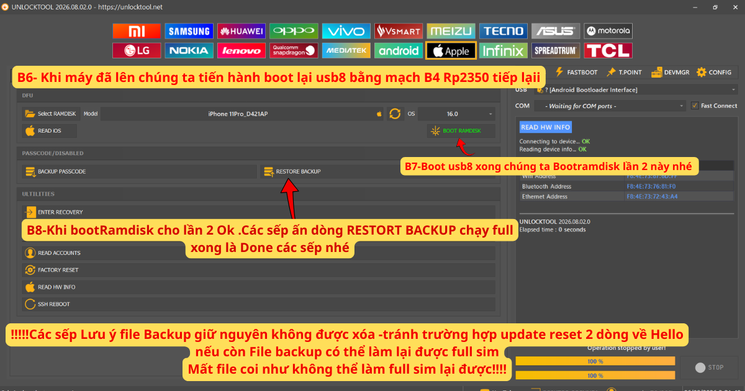Image resolution: width=745 pixels, height=391 pixels.
Task: Open the COM ports dropdown
Action: tap(610, 106)
